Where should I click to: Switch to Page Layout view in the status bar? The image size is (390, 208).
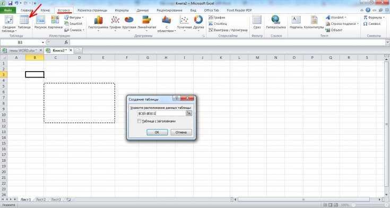click(x=331, y=205)
